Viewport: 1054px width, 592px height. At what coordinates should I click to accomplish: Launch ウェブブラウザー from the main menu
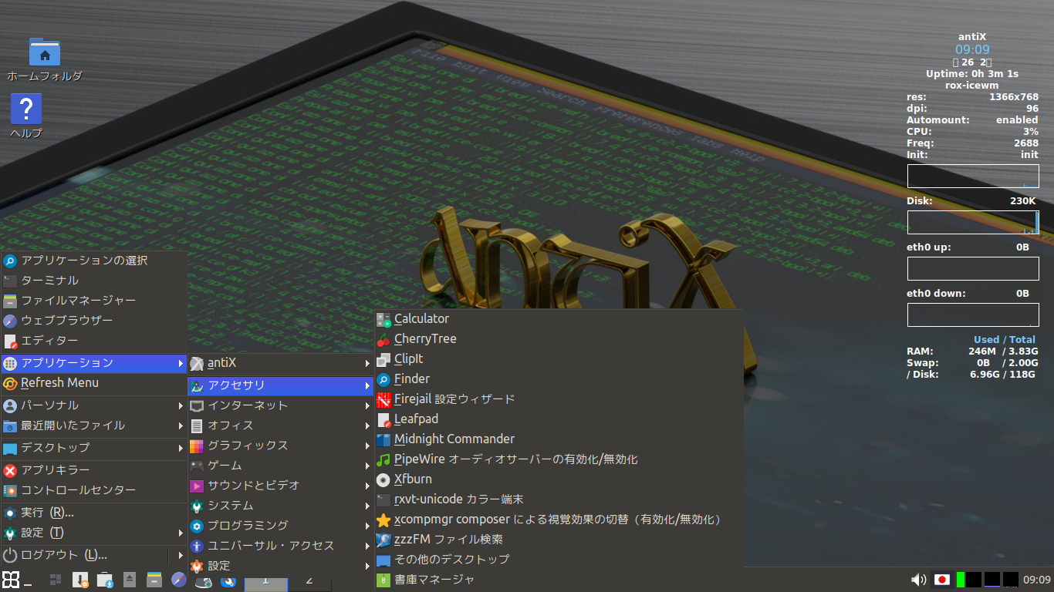click(94, 321)
